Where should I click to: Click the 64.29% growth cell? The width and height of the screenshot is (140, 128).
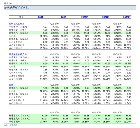pyautogui.click(x=55, y=30)
